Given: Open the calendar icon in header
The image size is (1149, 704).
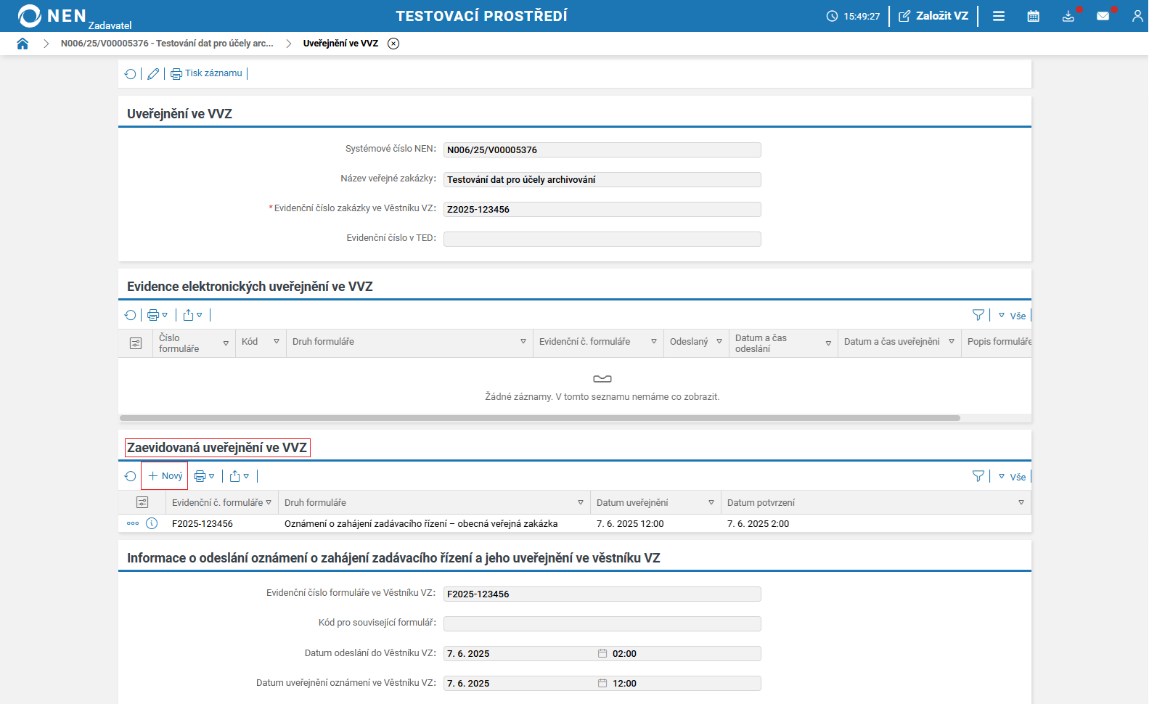Looking at the screenshot, I should pos(1033,16).
